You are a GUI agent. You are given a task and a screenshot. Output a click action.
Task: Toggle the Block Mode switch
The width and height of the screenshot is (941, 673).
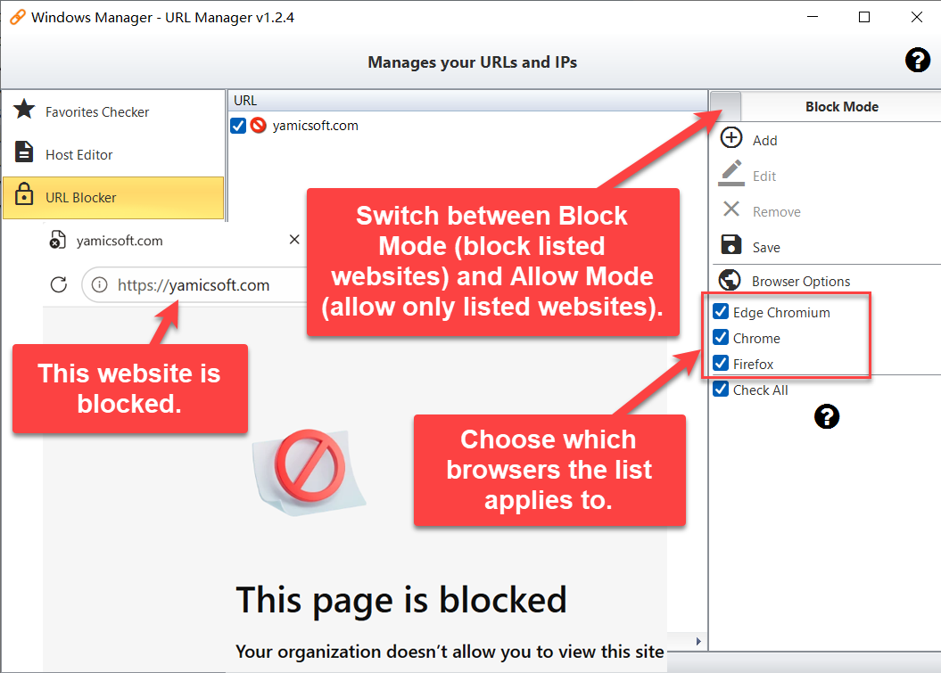pos(726,106)
